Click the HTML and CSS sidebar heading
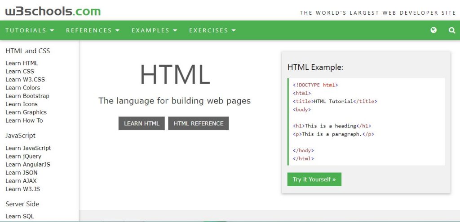The height and width of the screenshot is (222, 460). tap(27, 51)
